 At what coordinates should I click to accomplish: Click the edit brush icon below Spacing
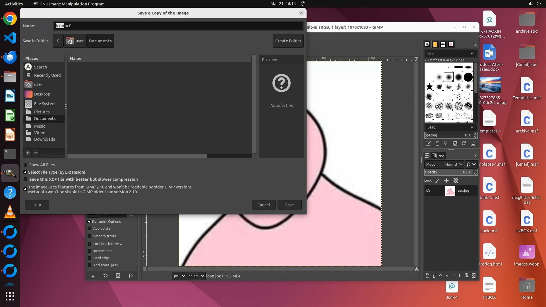point(428,144)
